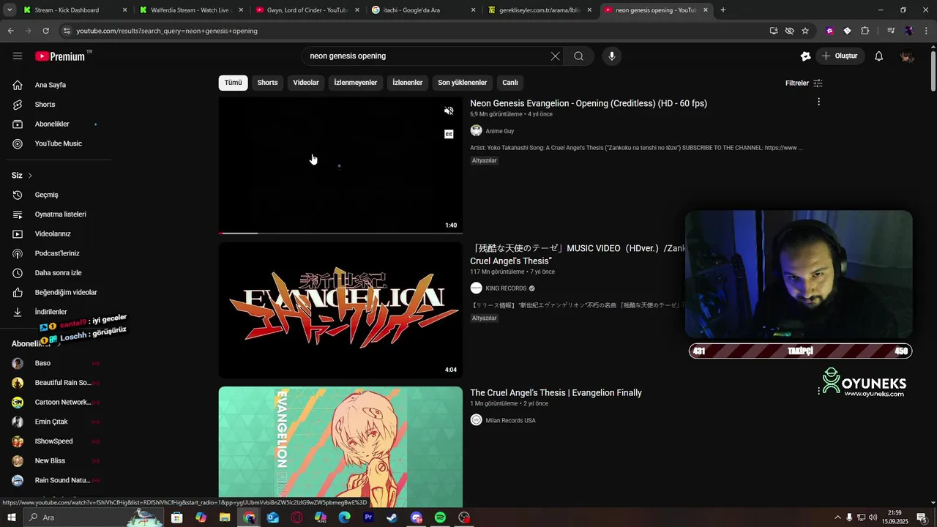Unmute the preview video
The image size is (937, 527).
pyautogui.click(x=449, y=111)
